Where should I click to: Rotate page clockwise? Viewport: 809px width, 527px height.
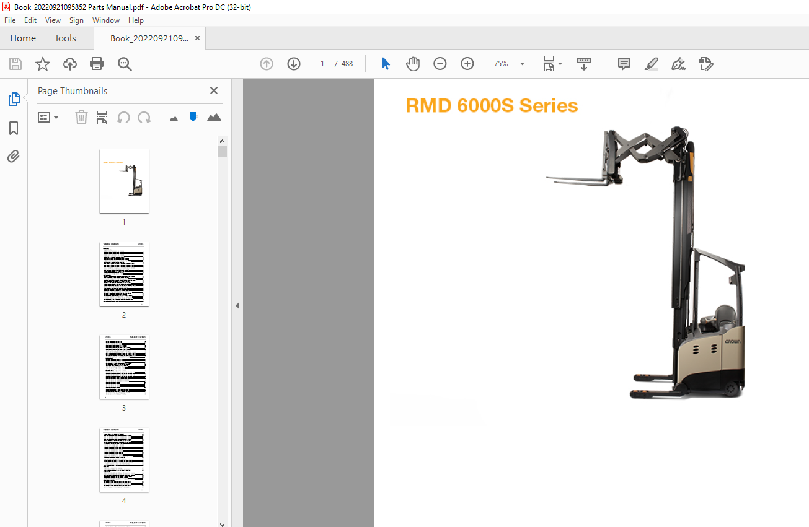coord(144,117)
